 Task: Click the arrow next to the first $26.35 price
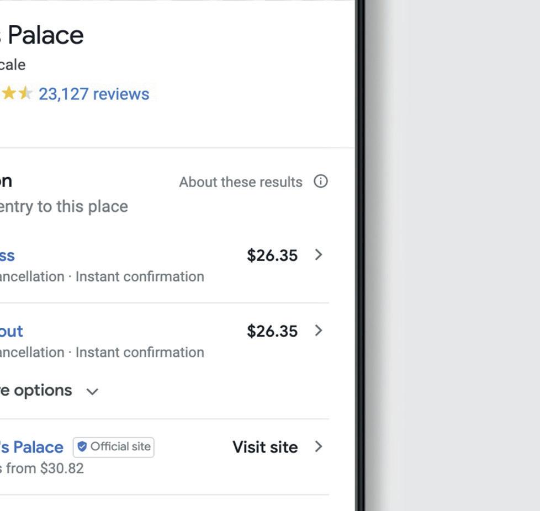318,255
